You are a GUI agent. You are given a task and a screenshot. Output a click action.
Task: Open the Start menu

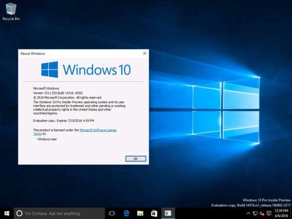7,214
